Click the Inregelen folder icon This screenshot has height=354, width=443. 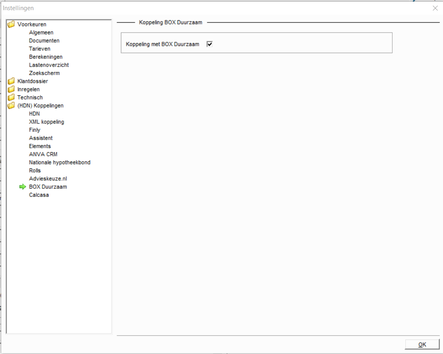click(x=11, y=89)
